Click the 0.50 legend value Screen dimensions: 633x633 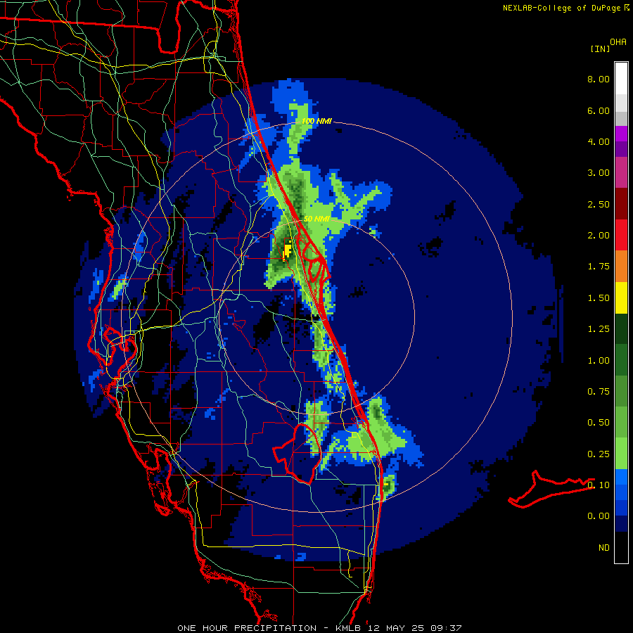click(x=599, y=423)
